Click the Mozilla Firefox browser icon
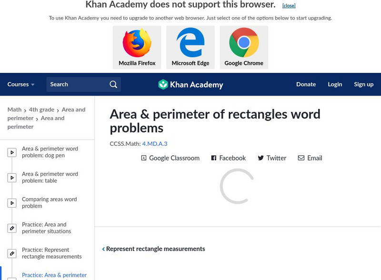 [x=137, y=43]
